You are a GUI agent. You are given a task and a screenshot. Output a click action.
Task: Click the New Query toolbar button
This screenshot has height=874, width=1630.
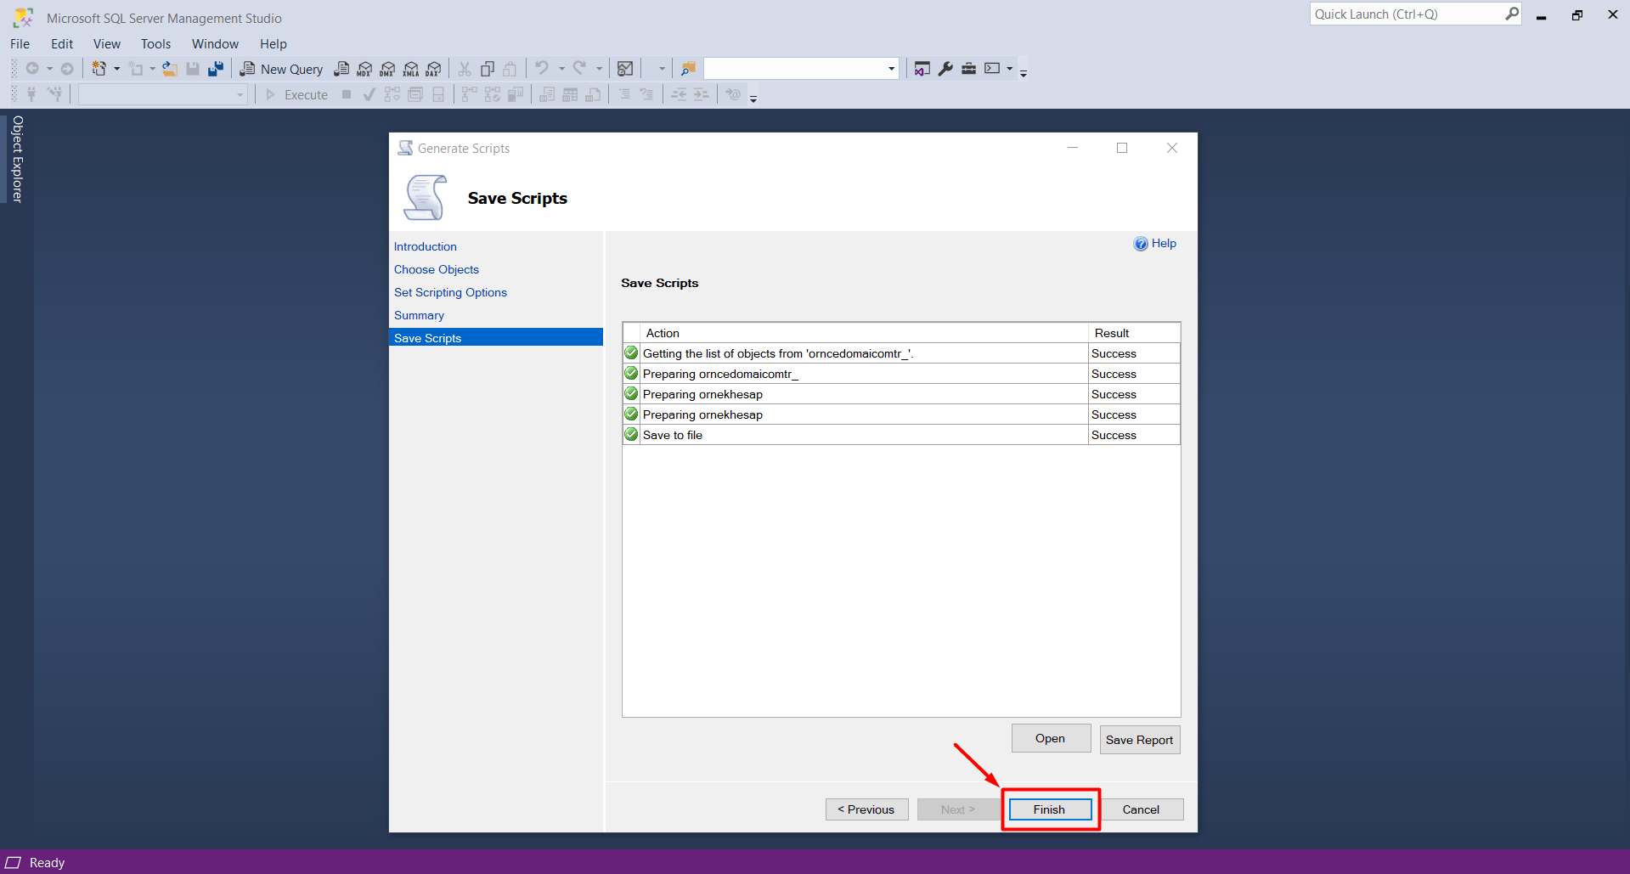click(x=282, y=69)
